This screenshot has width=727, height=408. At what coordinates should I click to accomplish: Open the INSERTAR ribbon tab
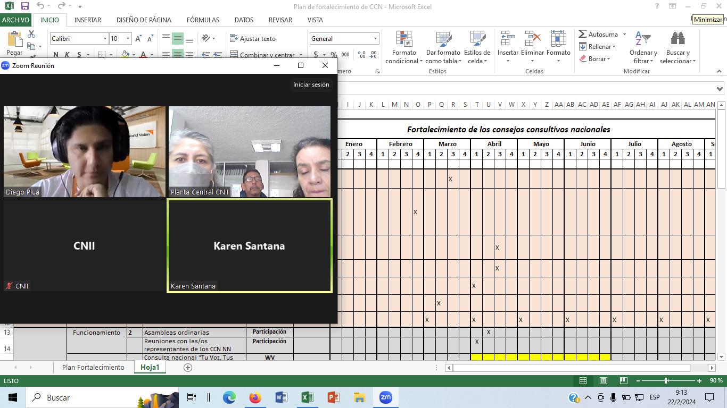88,20
